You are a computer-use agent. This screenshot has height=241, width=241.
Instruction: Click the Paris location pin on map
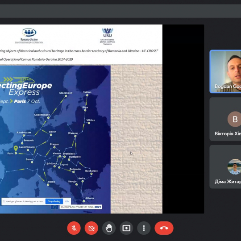[16, 149]
